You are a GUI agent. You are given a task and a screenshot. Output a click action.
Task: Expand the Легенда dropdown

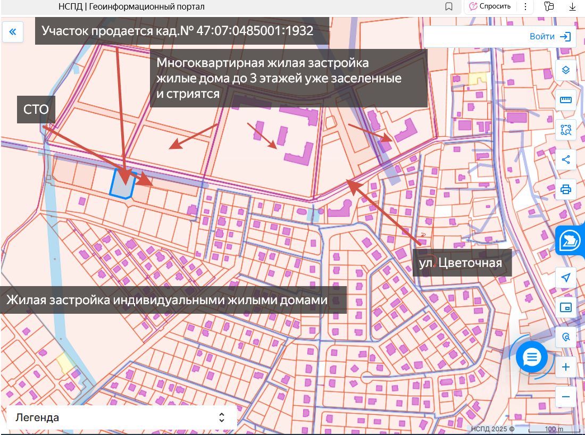coord(122,417)
